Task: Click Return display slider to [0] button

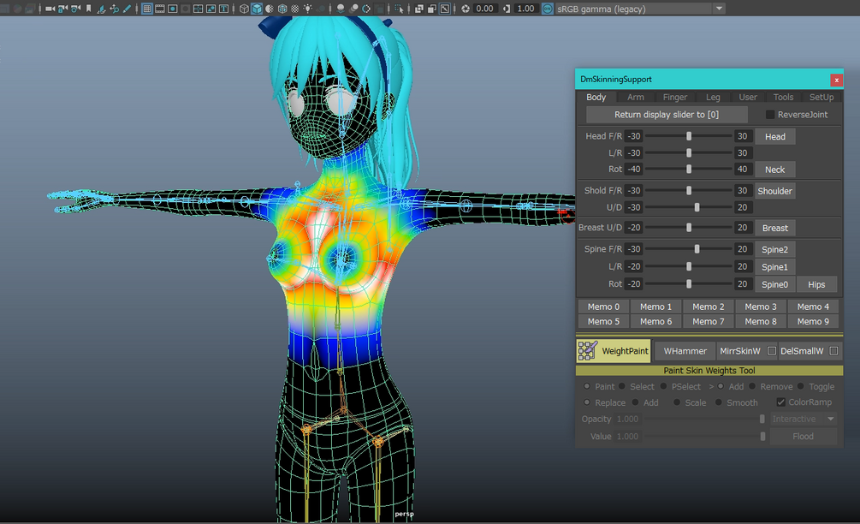Action: coord(667,114)
